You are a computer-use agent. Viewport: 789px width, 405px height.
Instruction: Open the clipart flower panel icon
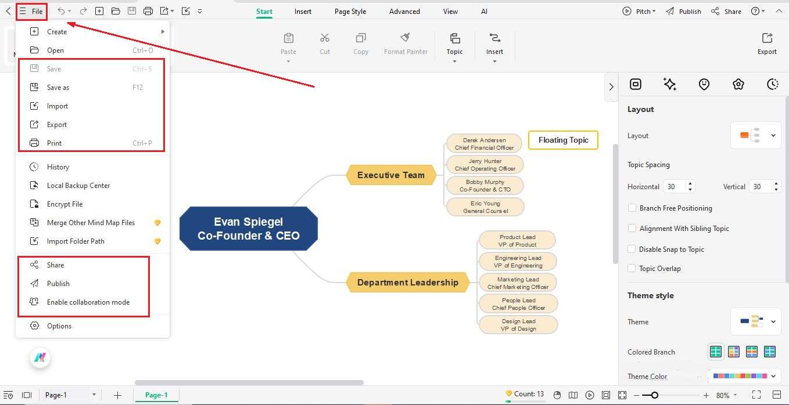[x=738, y=84]
